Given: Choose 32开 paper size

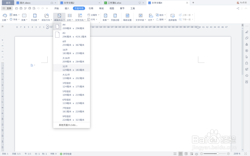Looking at the screenshot, I should [71, 68].
